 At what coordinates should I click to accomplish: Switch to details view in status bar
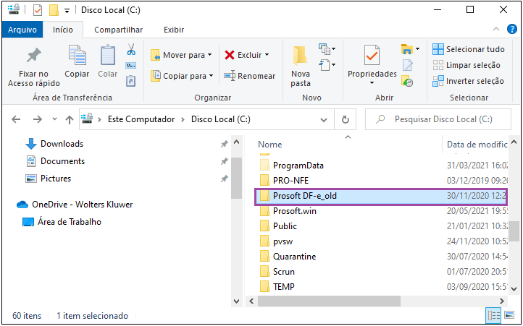pyautogui.click(x=493, y=314)
